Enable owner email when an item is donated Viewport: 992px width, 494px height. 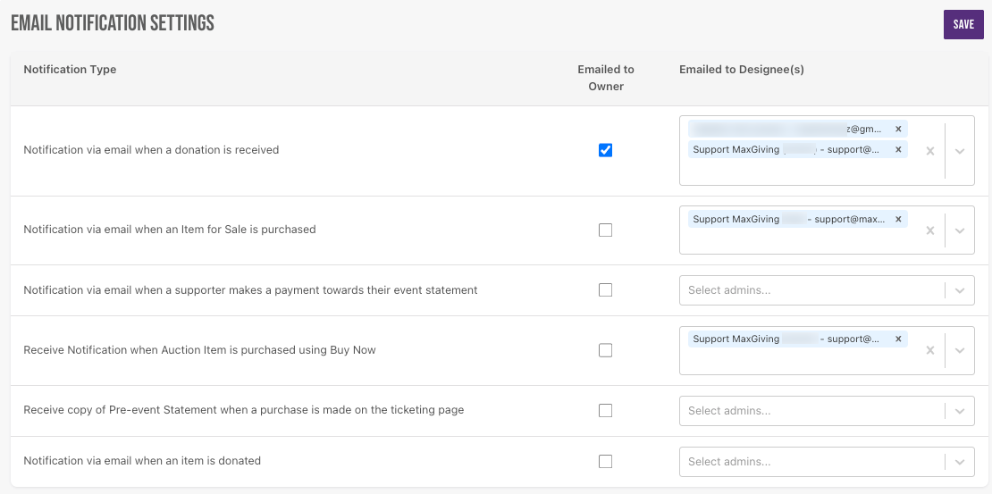tap(606, 462)
